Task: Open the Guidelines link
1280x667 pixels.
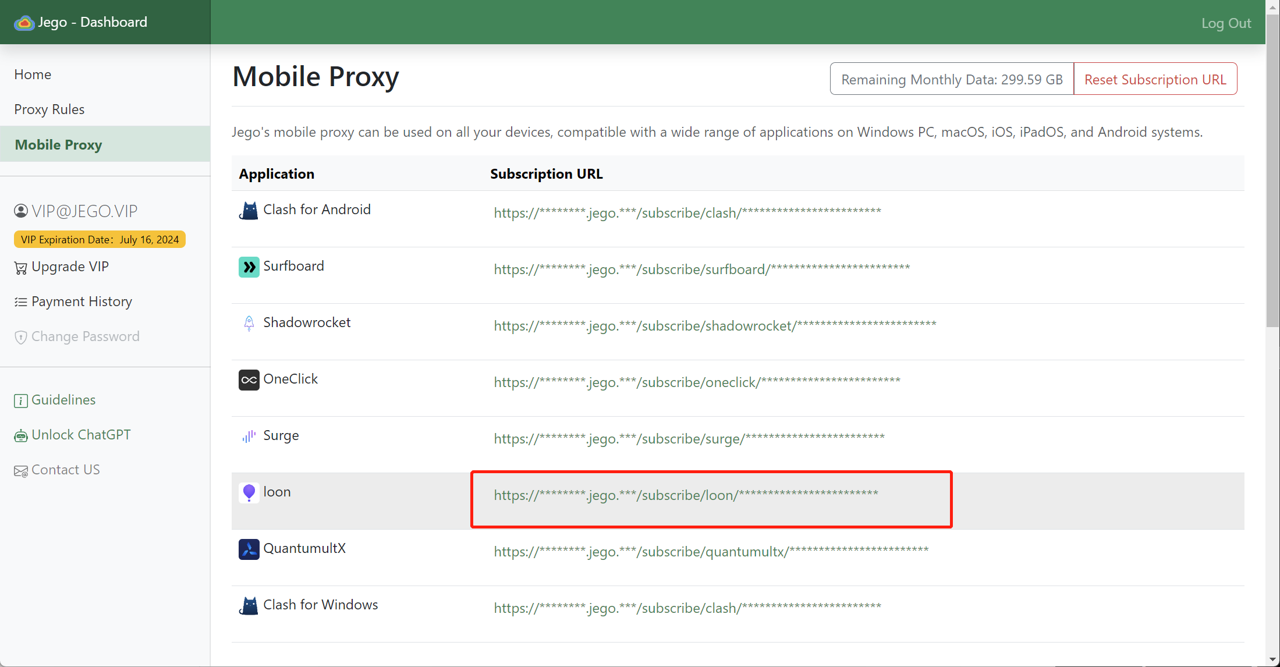Action: pyautogui.click(x=63, y=400)
